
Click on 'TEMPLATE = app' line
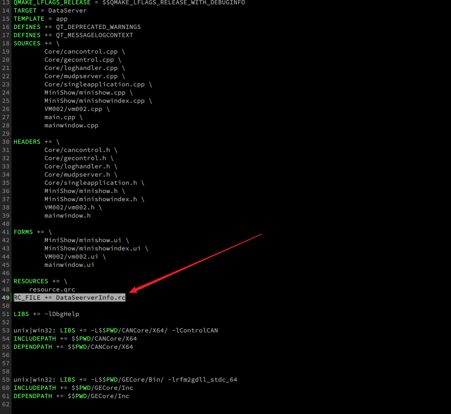(x=41, y=19)
